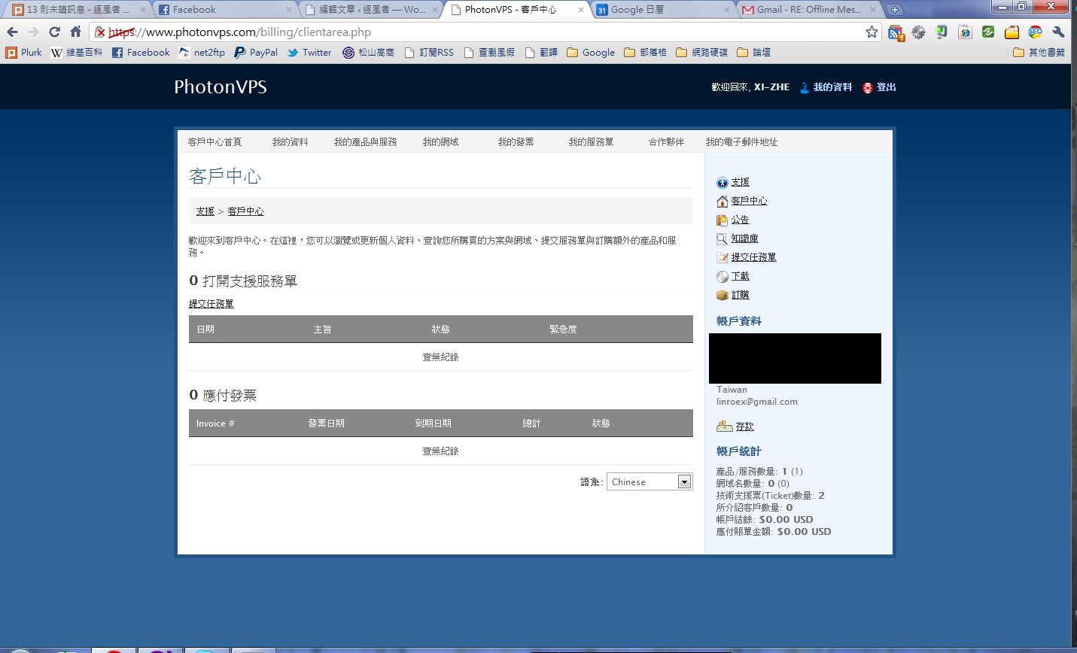The height and width of the screenshot is (653, 1077).
Task: Open the Twitter bookmark
Action: 309,53
